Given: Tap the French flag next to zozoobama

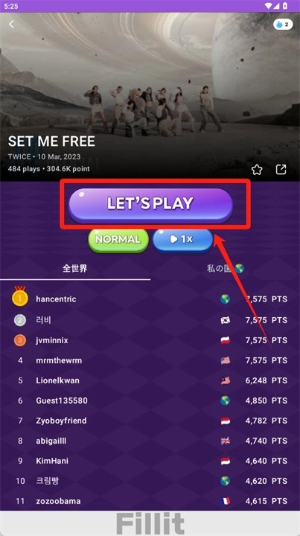Looking at the screenshot, I should click(x=225, y=501).
